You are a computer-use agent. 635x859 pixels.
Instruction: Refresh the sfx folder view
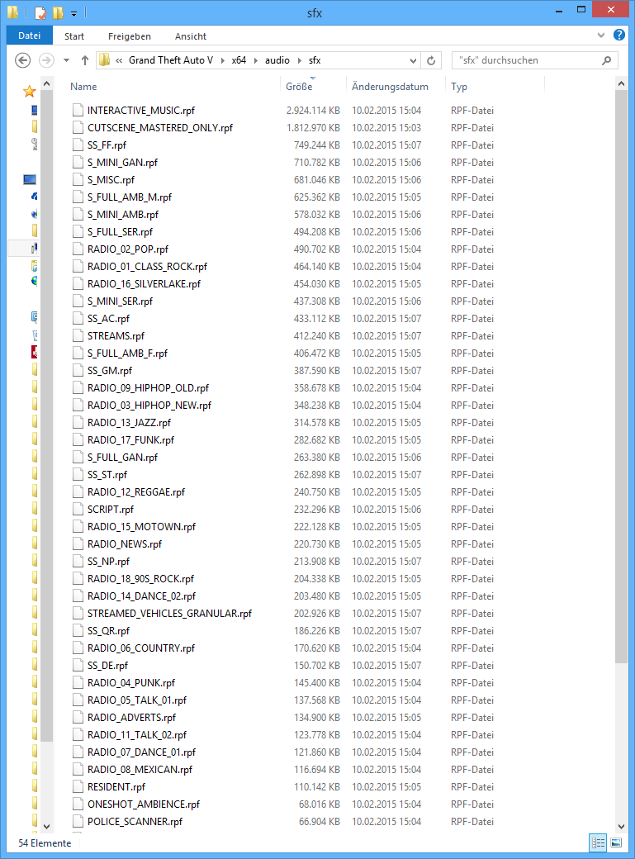431,60
